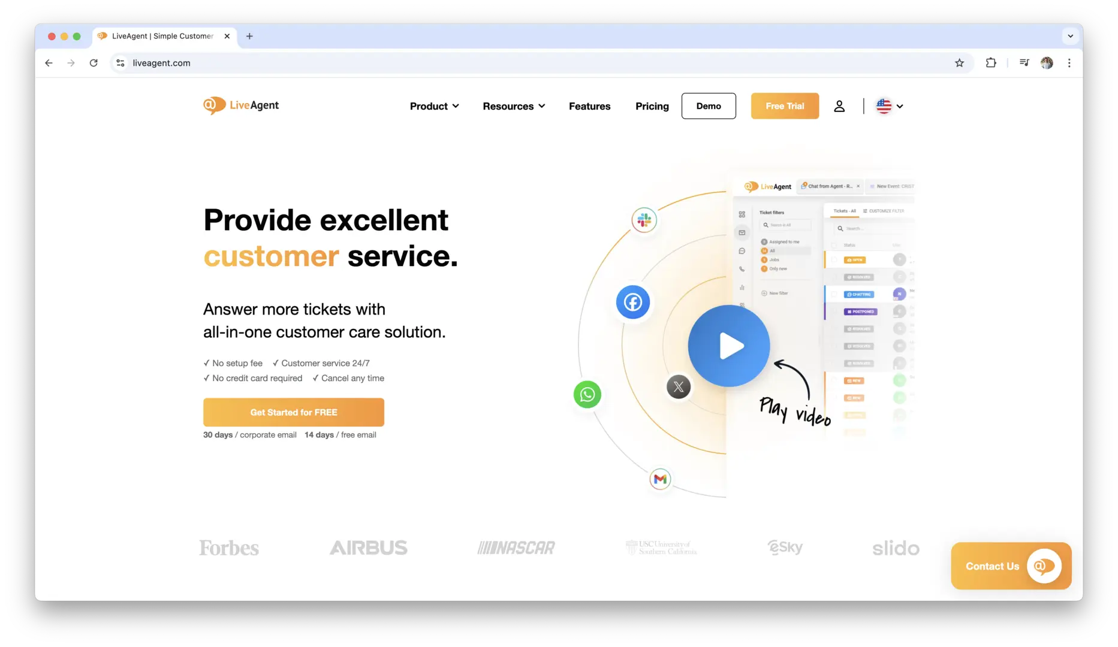Click the Facebook channel icon

tap(633, 302)
